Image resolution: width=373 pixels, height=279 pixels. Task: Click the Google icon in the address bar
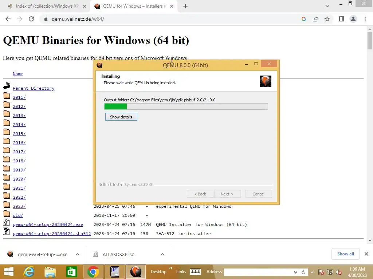(x=303, y=19)
